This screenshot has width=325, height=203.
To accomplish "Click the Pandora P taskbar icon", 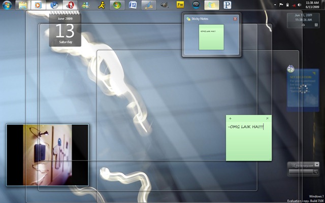I will [227, 5].
